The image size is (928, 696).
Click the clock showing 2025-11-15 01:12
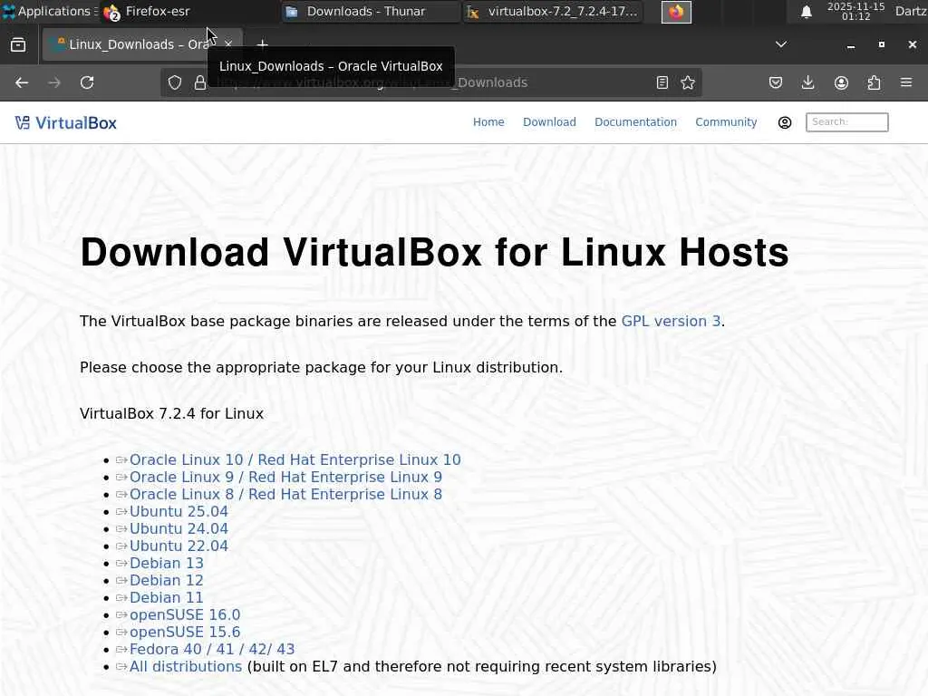click(855, 11)
